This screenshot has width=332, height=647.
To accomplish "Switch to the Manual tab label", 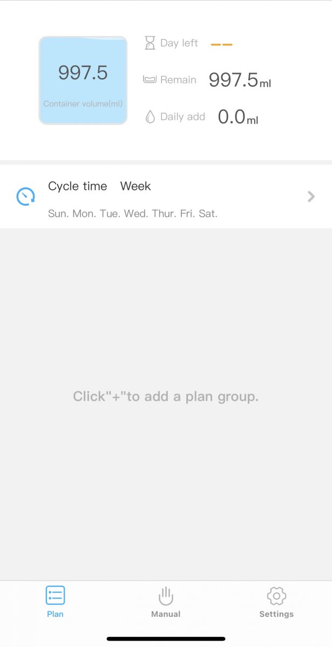I will (x=166, y=614).
